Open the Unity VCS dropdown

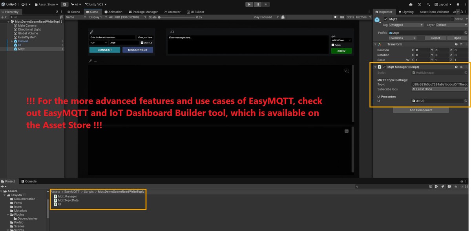tap(95, 4)
